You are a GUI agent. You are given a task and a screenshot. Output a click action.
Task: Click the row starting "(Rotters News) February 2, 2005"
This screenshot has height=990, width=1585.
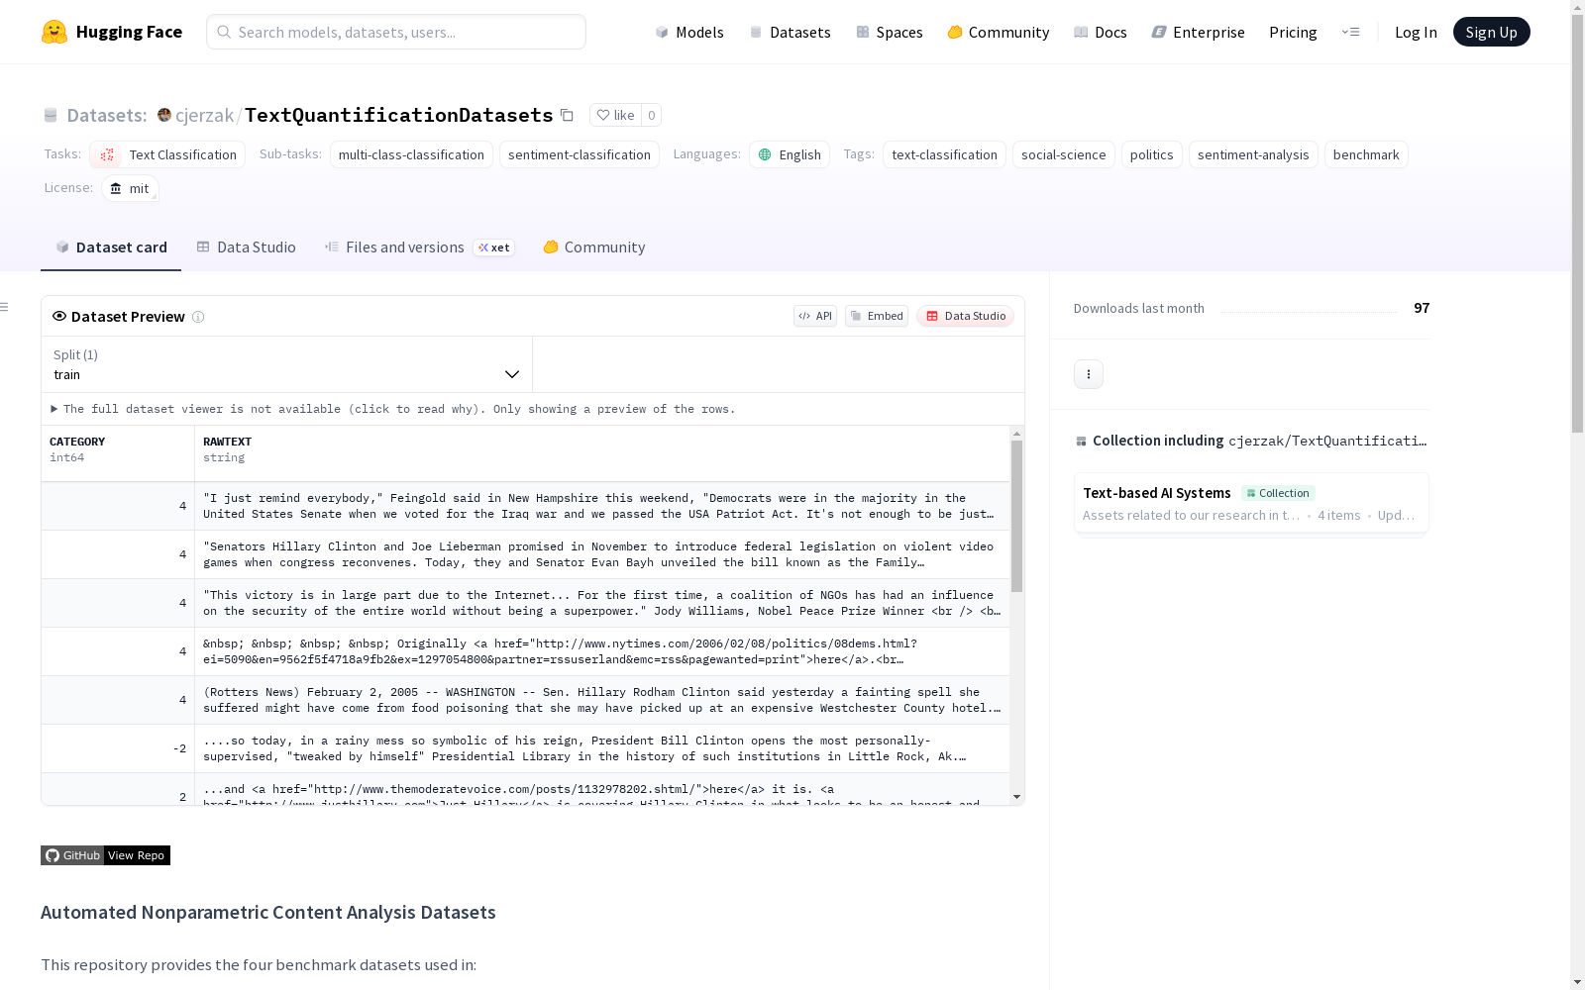[x=525, y=700]
